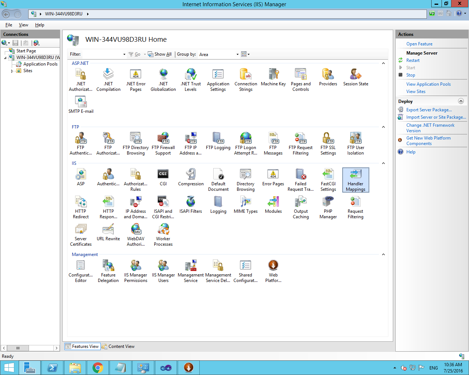Image resolution: width=469 pixels, height=375 pixels.
Task: Open Compression feature
Action: click(x=191, y=177)
